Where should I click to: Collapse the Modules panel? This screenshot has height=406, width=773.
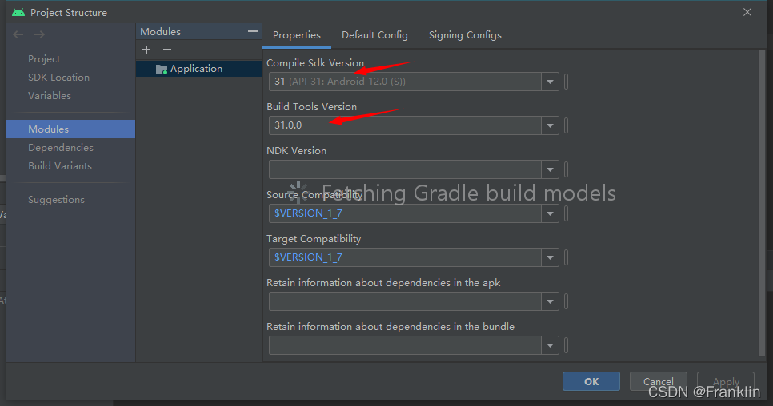click(x=252, y=31)
